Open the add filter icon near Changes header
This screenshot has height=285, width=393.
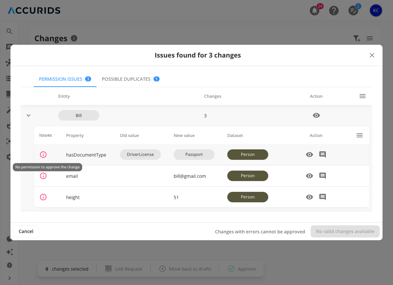point(357,38)
